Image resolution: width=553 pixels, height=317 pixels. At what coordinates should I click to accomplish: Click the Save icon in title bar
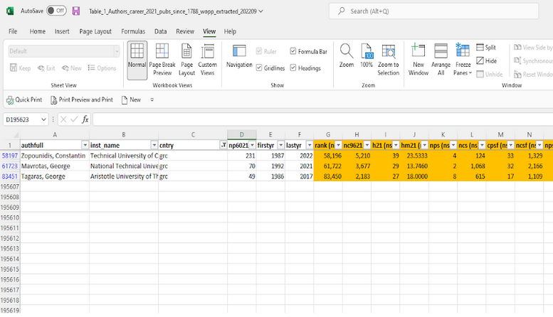(77, 11)
